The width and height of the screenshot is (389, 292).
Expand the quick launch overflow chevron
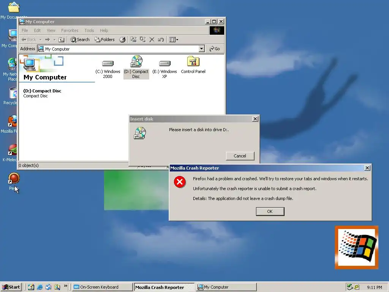point(65,286)
